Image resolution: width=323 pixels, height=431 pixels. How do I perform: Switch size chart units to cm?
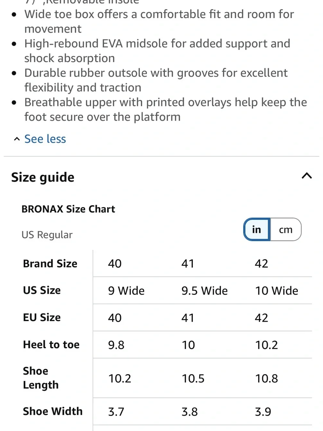286,230
